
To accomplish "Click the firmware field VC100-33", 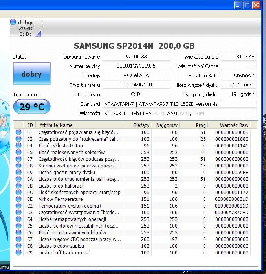I will tap(136, 57).
